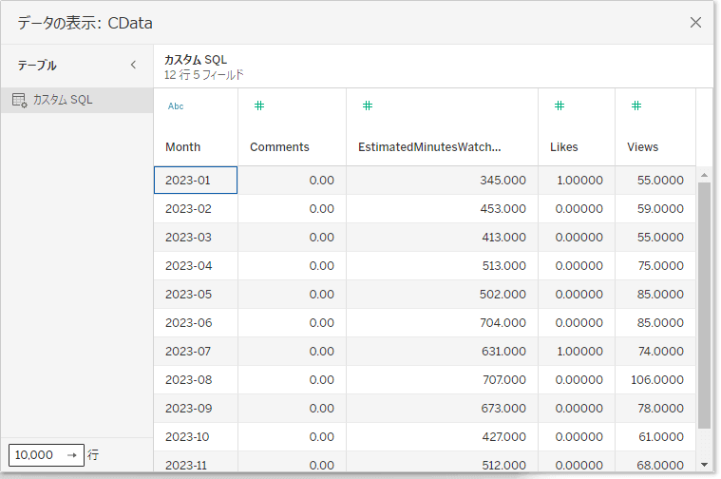Click the Comments column header
This screenshot has width=721, height=479.
(279, 147)
